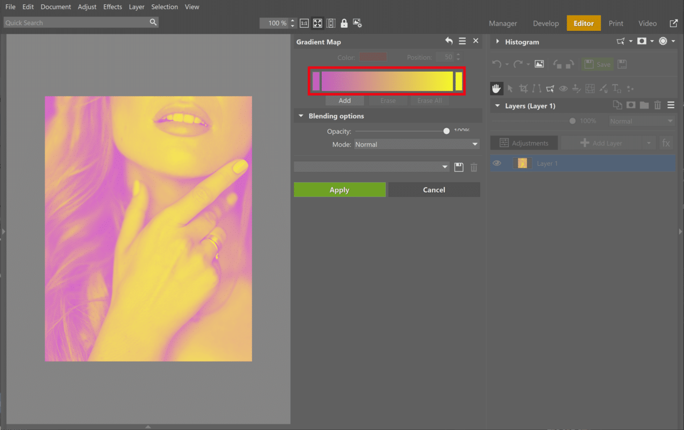Click the Apply button

339,189
